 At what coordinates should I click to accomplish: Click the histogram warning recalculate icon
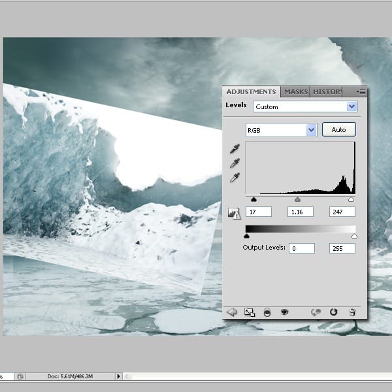coord(234,212)
